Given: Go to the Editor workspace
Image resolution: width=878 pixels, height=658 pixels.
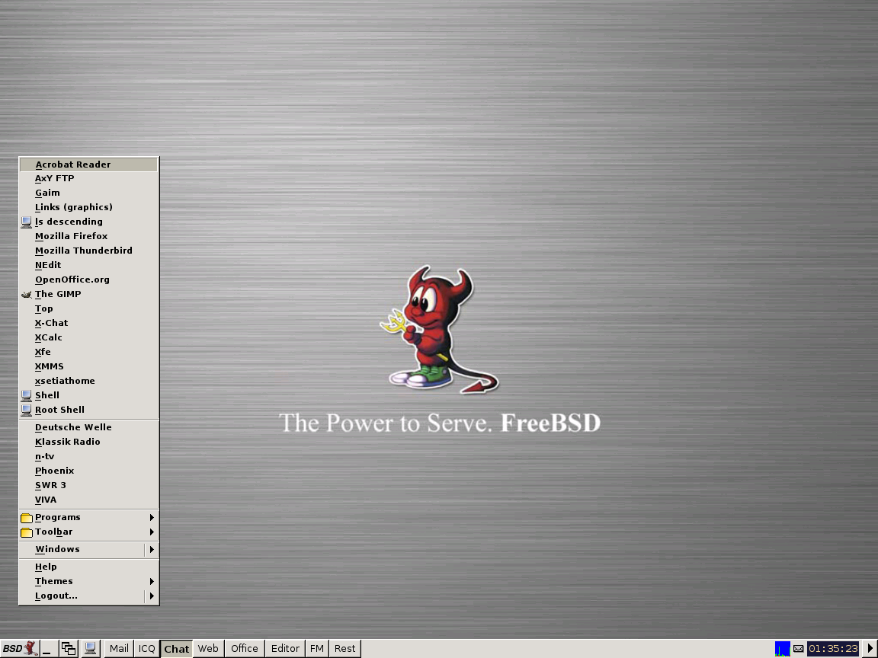Looking at the screenshot, I should point(285,649).
